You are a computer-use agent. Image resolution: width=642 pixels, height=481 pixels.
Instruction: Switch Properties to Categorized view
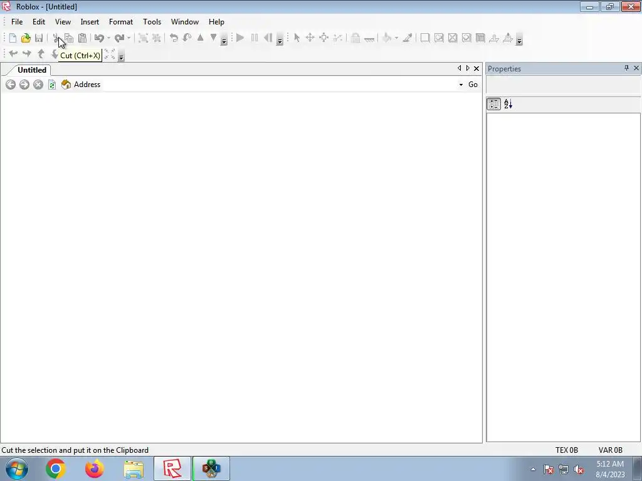(x=494, y=105)
